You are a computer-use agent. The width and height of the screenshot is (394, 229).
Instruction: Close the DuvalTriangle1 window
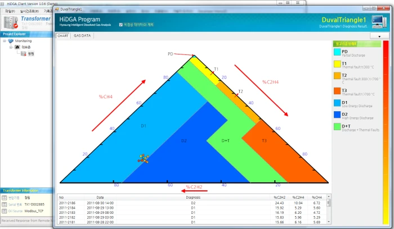tap(384, 8)
